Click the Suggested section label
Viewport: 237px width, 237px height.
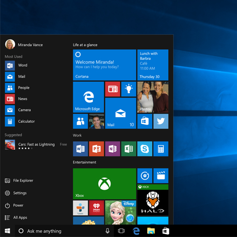point(13,135)
